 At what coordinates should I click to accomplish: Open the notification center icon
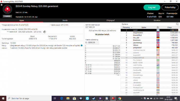pos(176,98)
